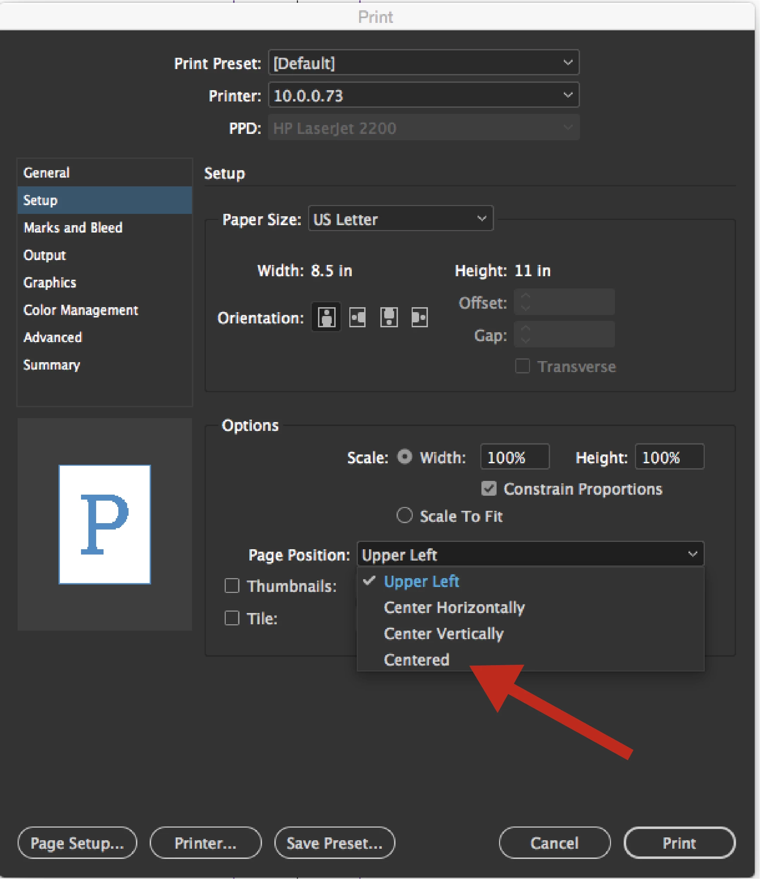Select landscape orientation icon
760x879 pixels.
357,317
